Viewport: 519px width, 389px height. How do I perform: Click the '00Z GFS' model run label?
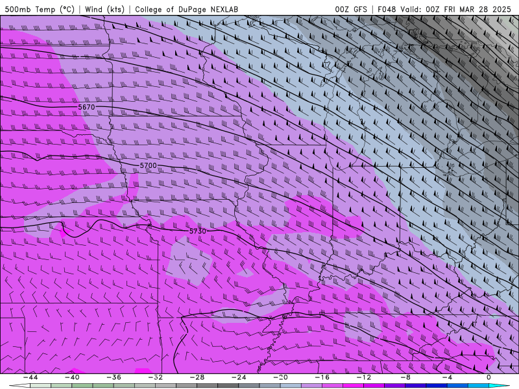point(351,9)
